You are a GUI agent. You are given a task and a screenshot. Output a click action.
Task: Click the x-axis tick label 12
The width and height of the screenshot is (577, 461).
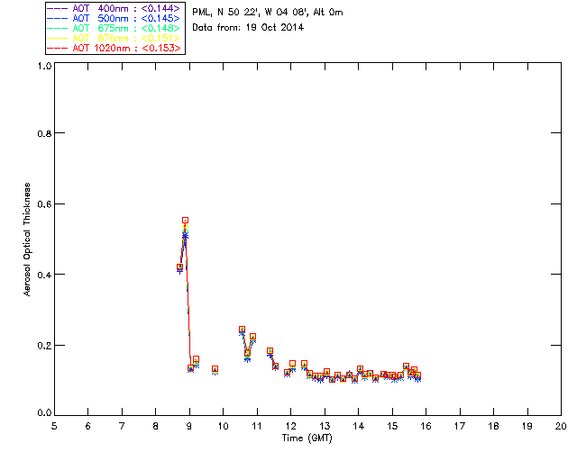click(290, 426)
